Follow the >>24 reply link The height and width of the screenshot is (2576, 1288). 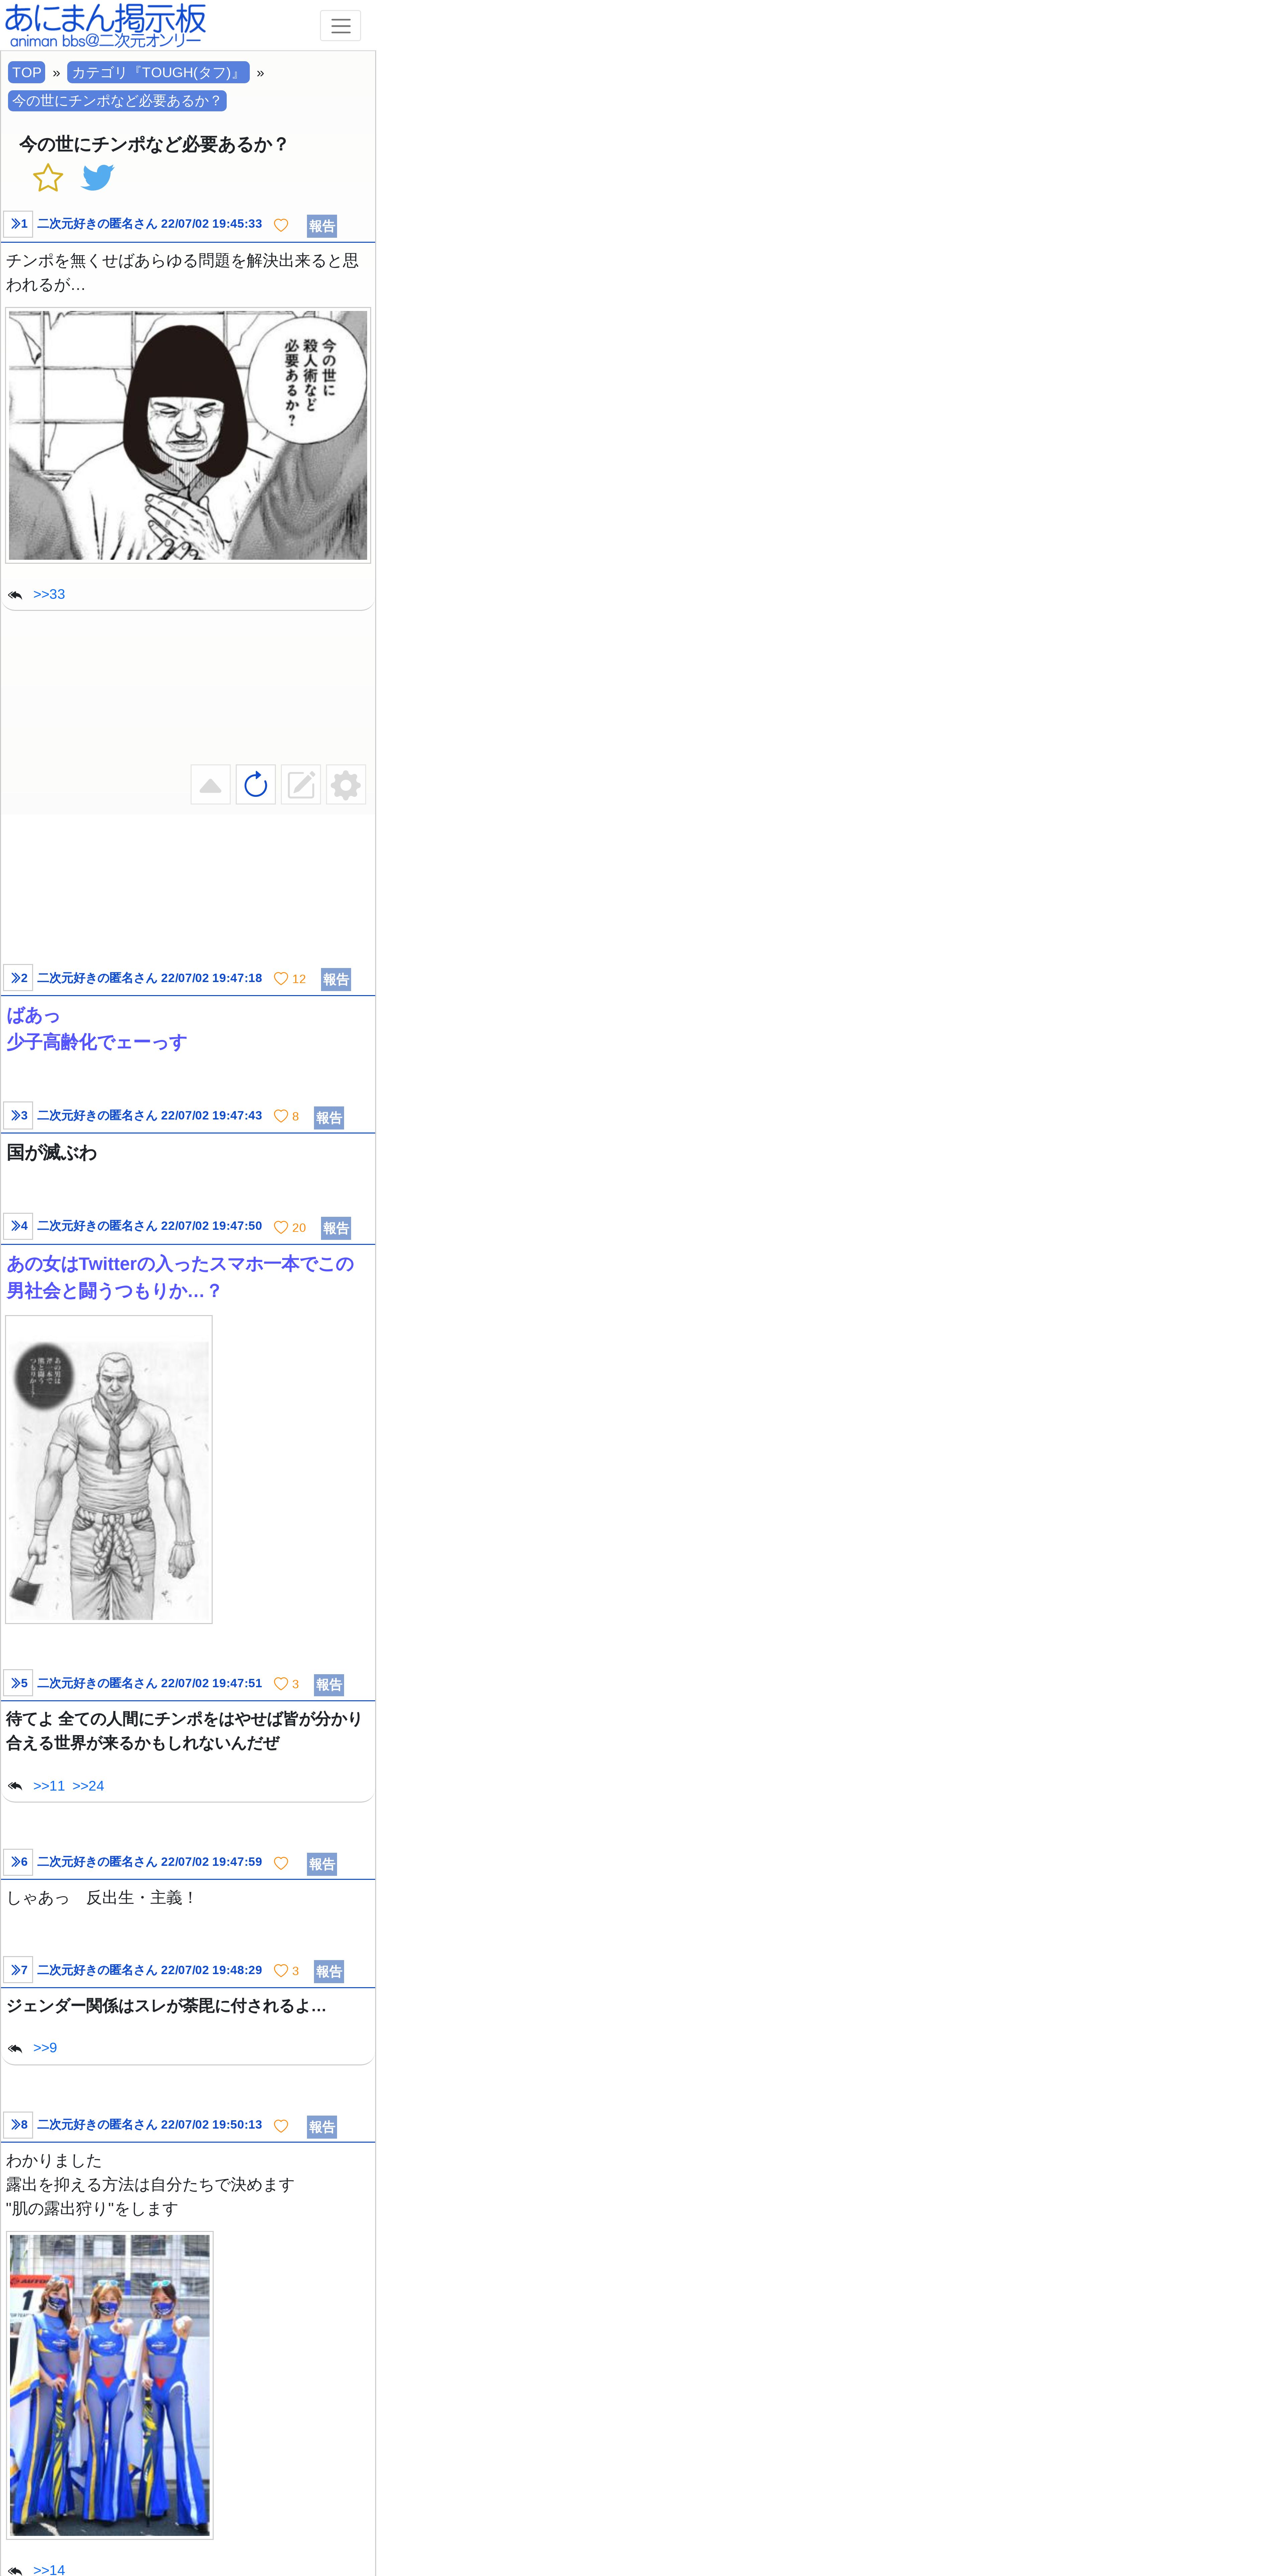pyautogui.click(x=88, y=1786)
